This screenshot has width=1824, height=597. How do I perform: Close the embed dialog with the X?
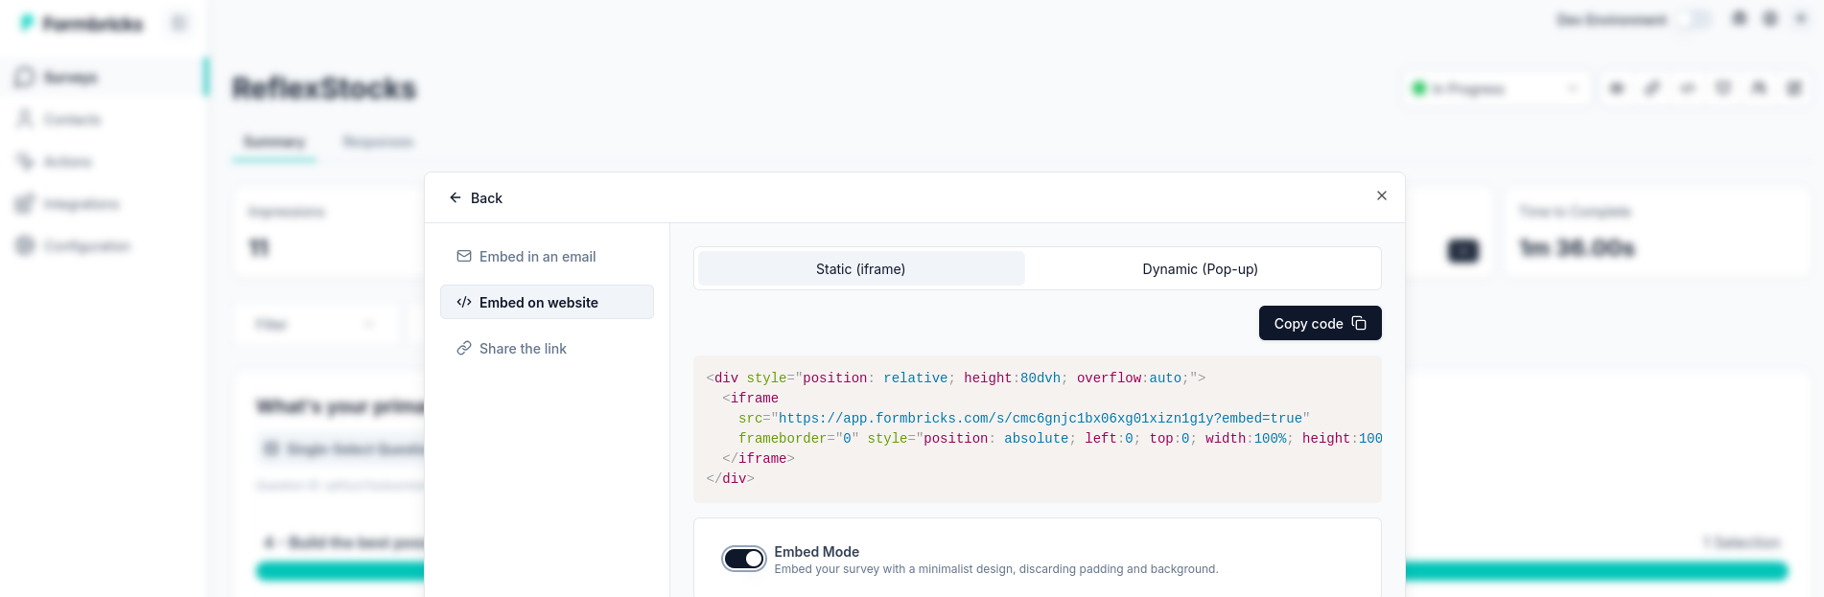click(1382, 195)
